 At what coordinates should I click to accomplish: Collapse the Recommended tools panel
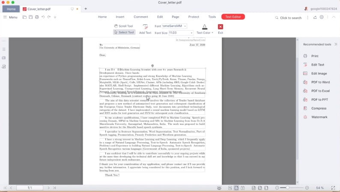tap(336, 44)
